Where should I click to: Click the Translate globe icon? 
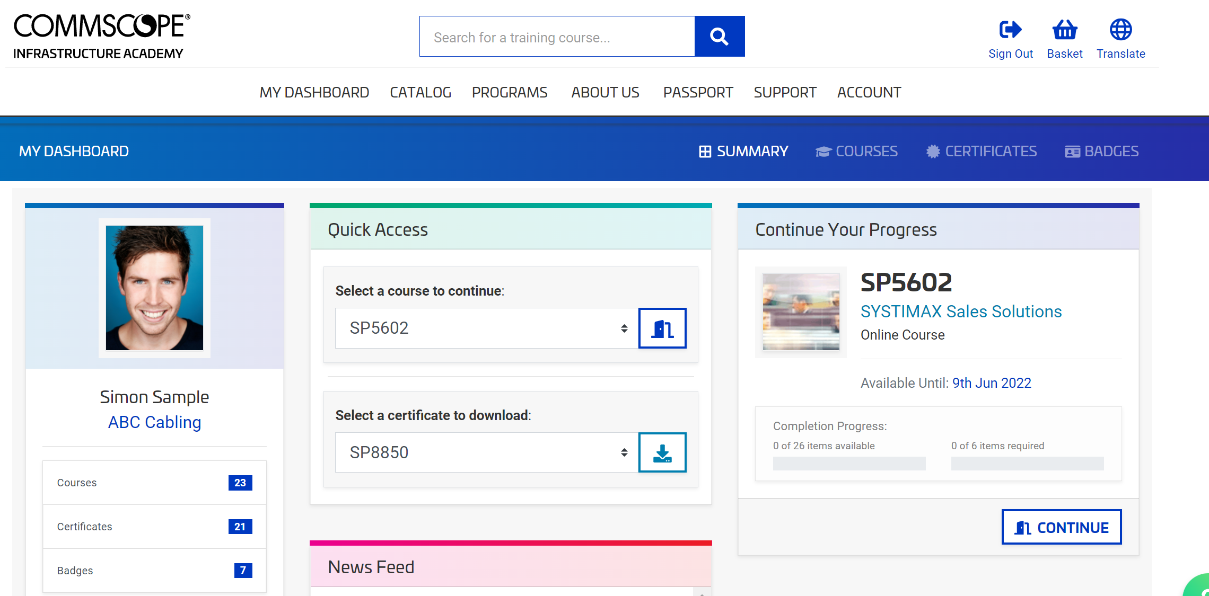click(x=1120, y=30)
